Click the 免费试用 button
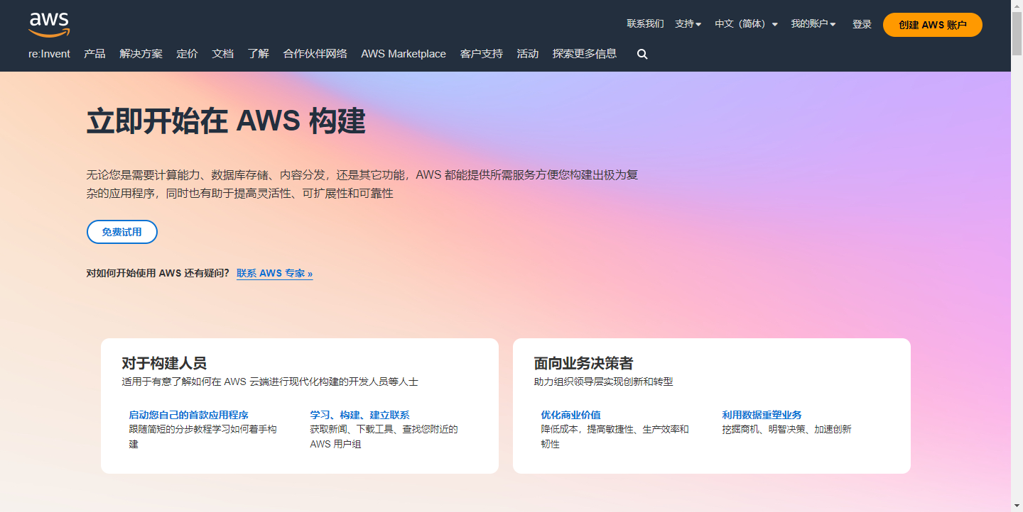Image resolution: width=1023 pixels, height=512 pixels. 121,232
